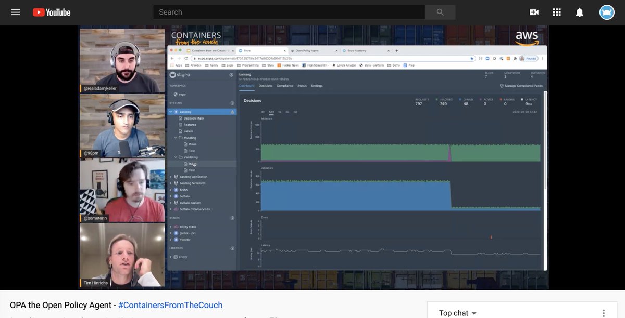
Task: Click Manage Compliance Packs
Action: click(521, 86)
